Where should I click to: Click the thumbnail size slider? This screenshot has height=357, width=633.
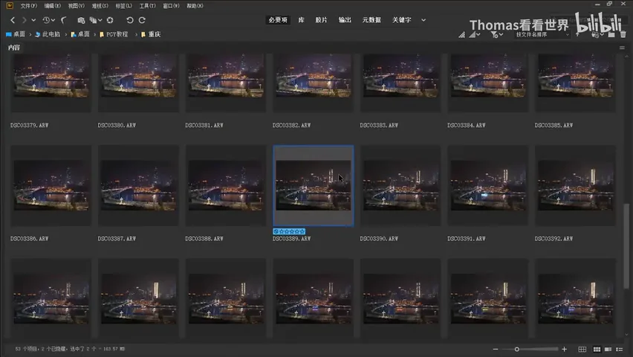pyautogui.click(x=531, y=350)
